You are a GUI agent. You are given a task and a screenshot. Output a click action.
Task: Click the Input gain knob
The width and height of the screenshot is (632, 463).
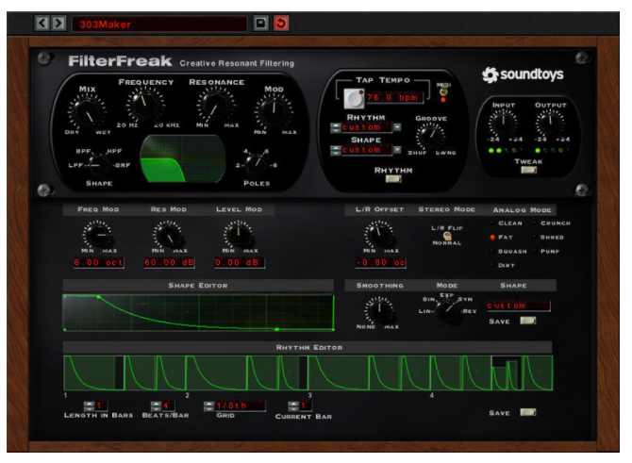point(503,122)
